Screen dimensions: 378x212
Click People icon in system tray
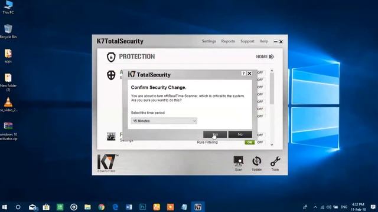pyautogui.click(x=305, y=207)
